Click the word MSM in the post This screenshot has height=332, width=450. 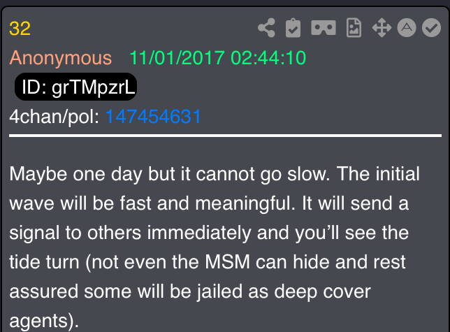[x=228, y=262]
